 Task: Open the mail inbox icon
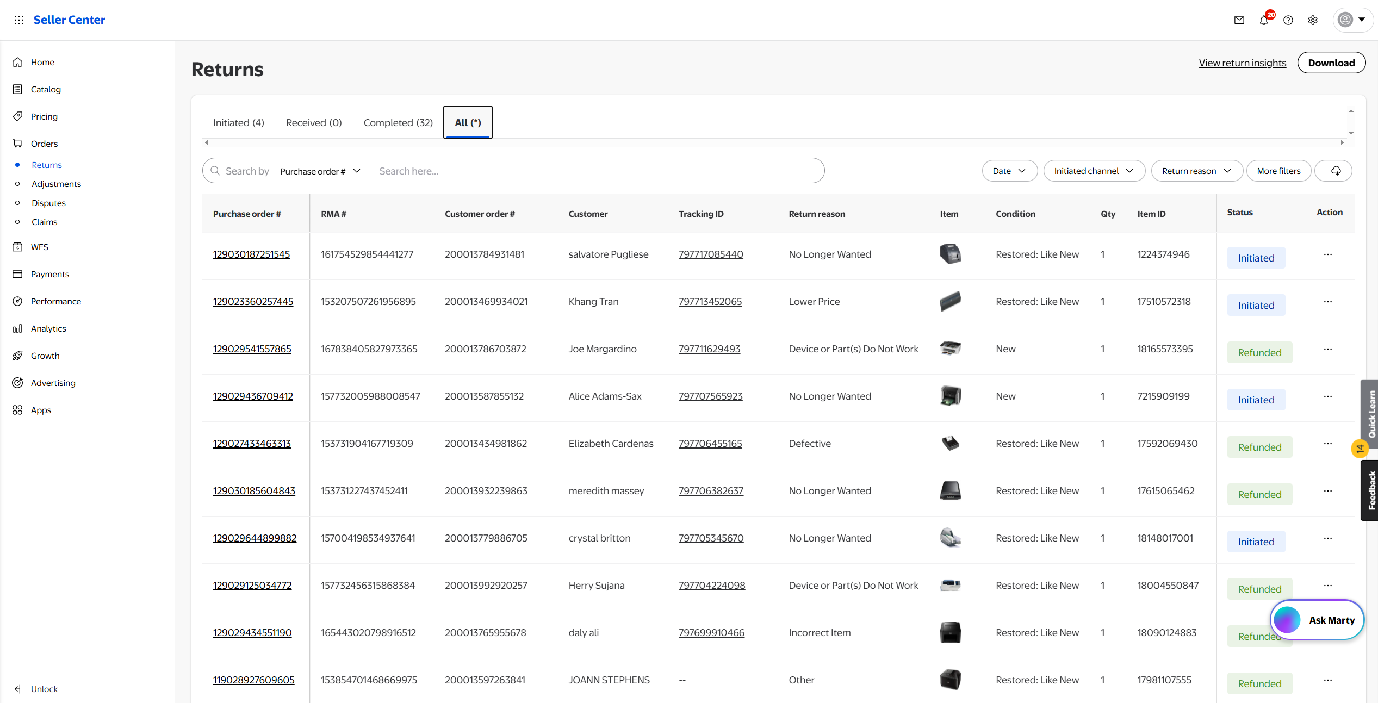pyautogui.click(x=1239, y=20)
